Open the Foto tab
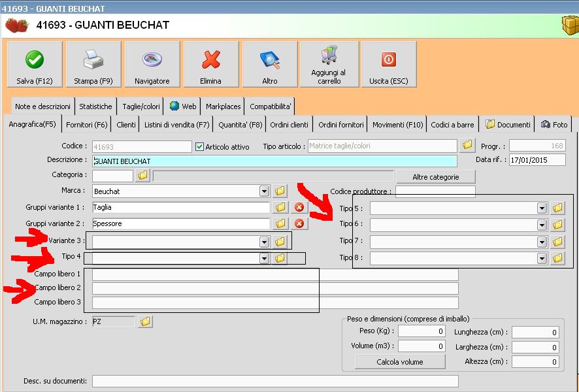This screenshot has height=392, width=579. click(x=554, y=125)
